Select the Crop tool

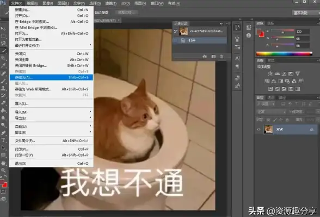click(x=3, y=58)
